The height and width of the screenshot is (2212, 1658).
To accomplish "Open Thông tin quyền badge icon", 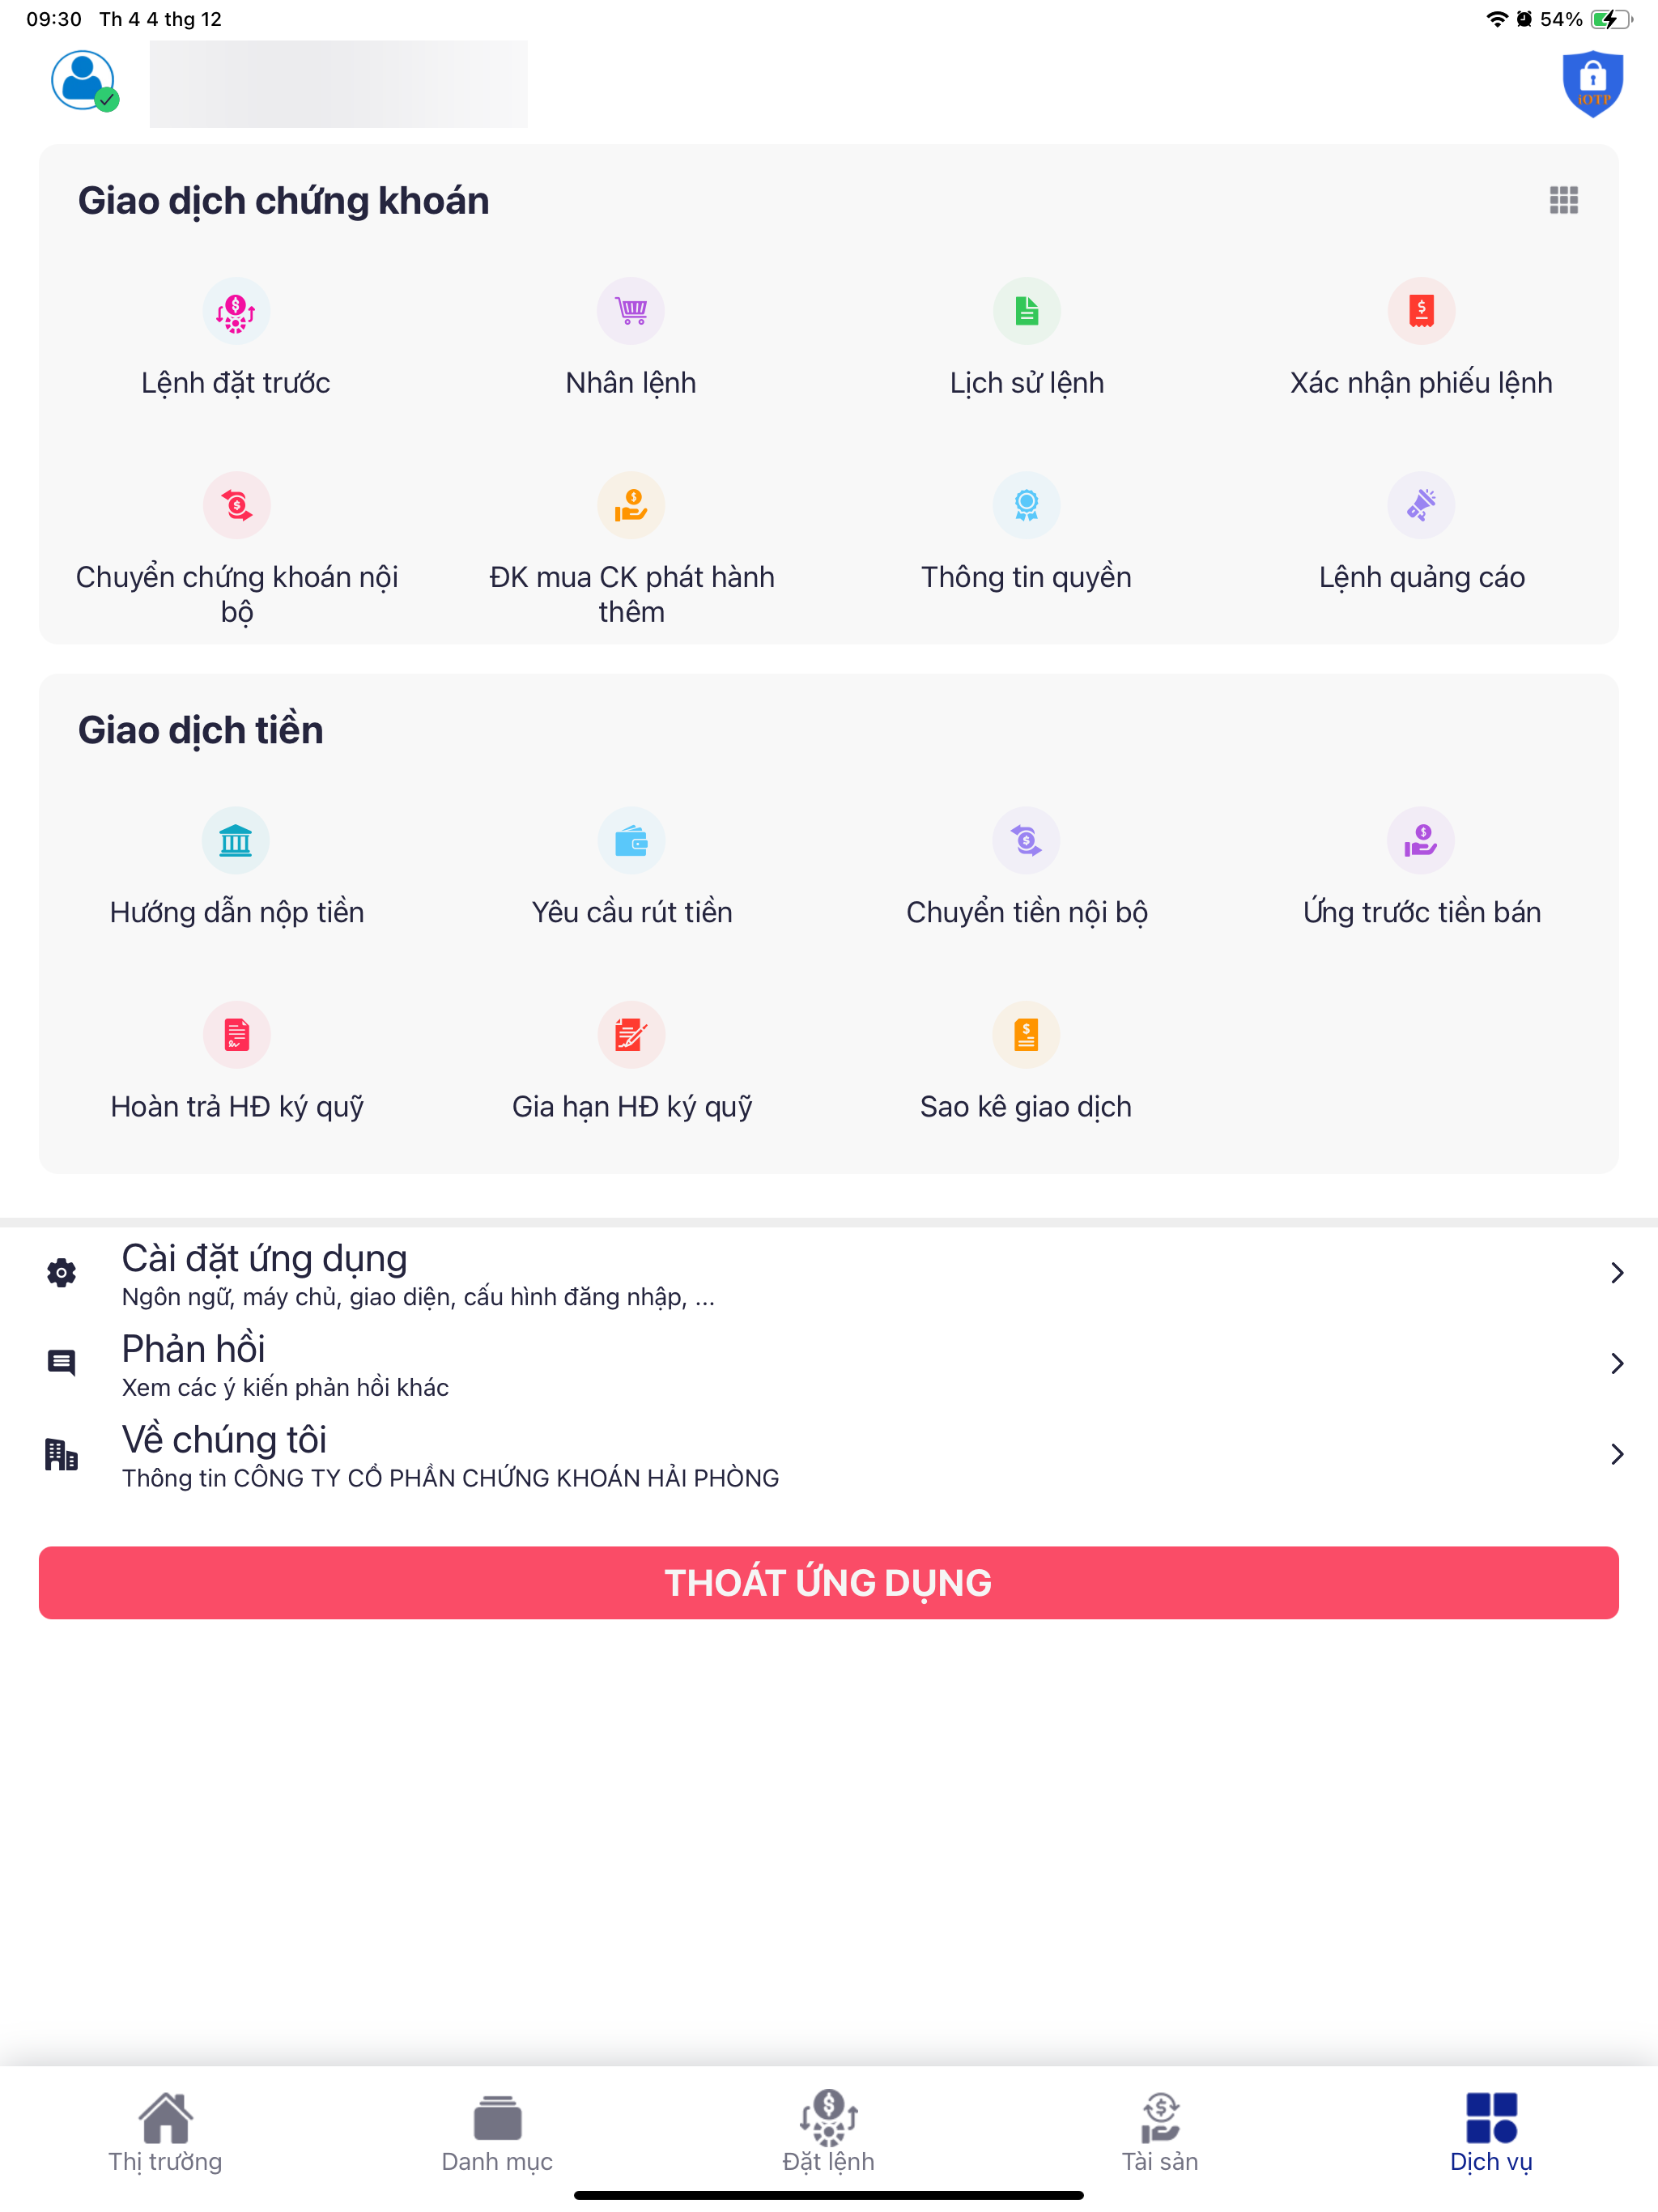I will [x=1026, y=505].
